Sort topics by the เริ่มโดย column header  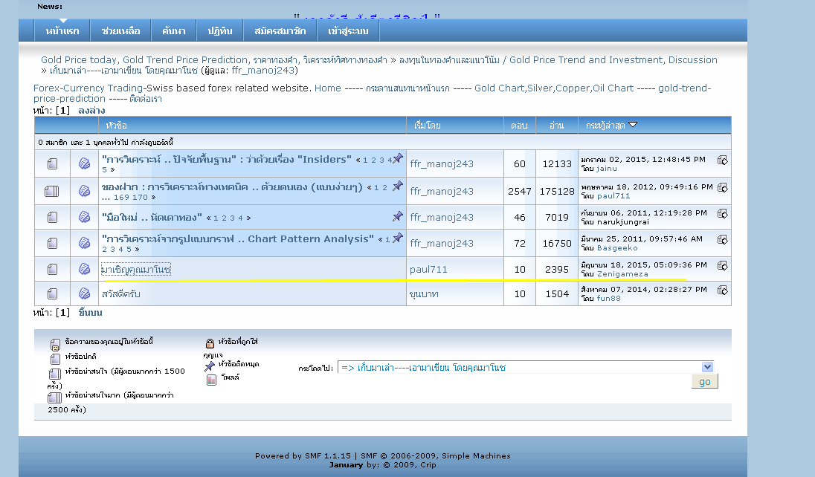point(428,126)
